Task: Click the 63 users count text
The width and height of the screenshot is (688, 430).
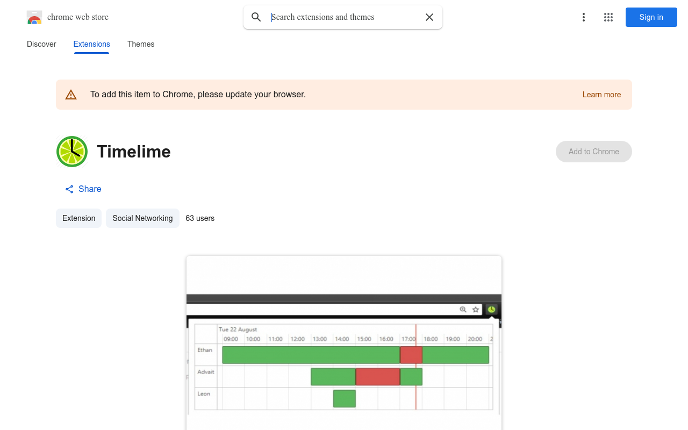Action: click(200, 218)
